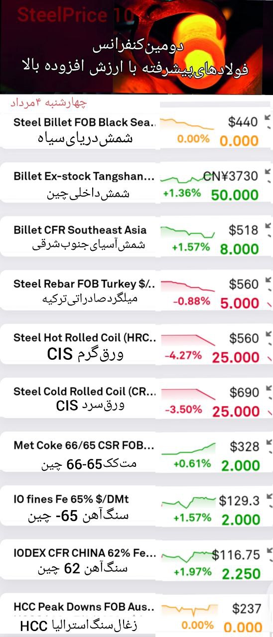Click the red Persian date label below the banner
This screenshot has height=637, width=273.
pos(48,103)
